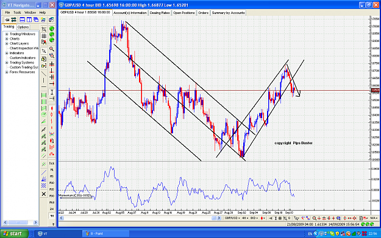Screen dimensions: 381x238
Task: Click the EN language indicator in tray
Action: point(310,234)
